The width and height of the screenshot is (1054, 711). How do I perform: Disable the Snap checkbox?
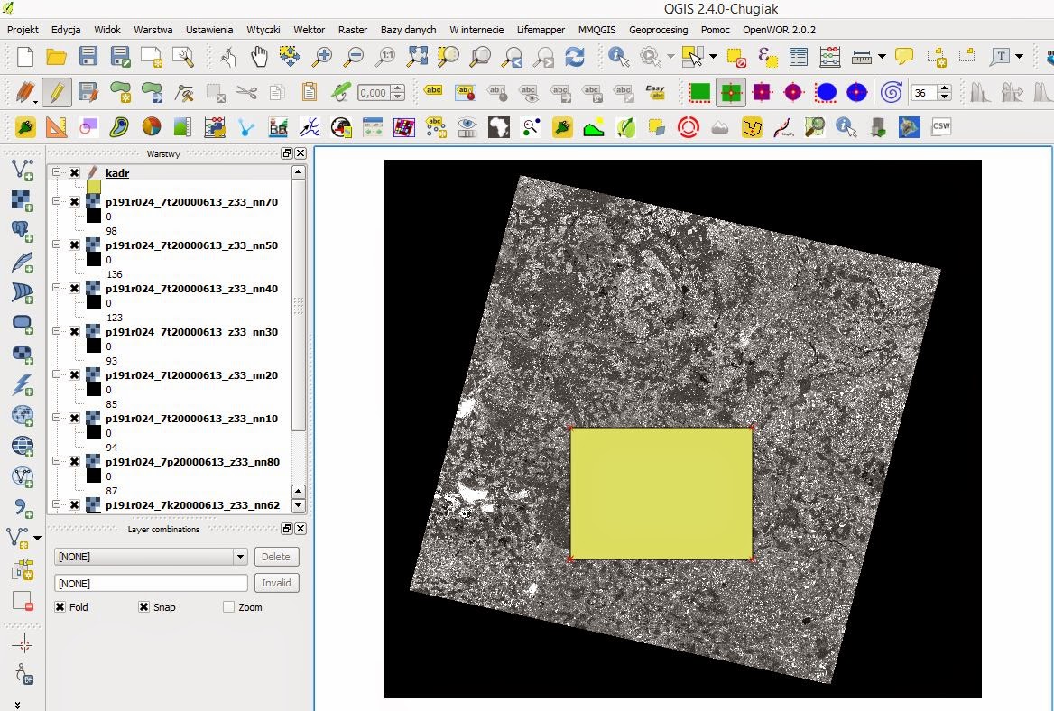[x=143, y=607]
